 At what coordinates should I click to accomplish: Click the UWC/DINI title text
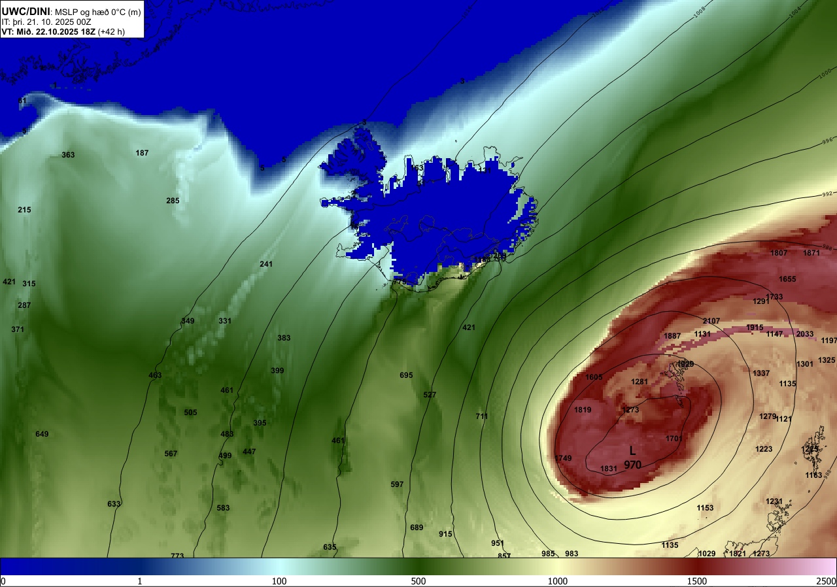point(26,11)
